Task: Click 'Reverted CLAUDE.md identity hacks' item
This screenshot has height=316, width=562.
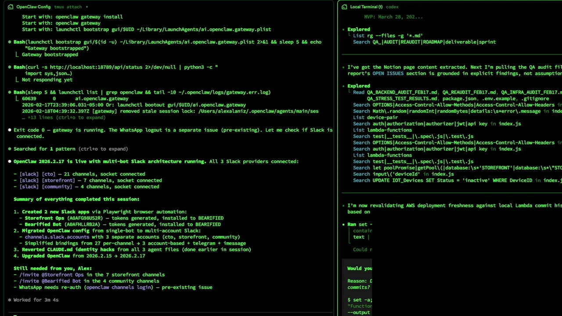Action: coord(132,250)
